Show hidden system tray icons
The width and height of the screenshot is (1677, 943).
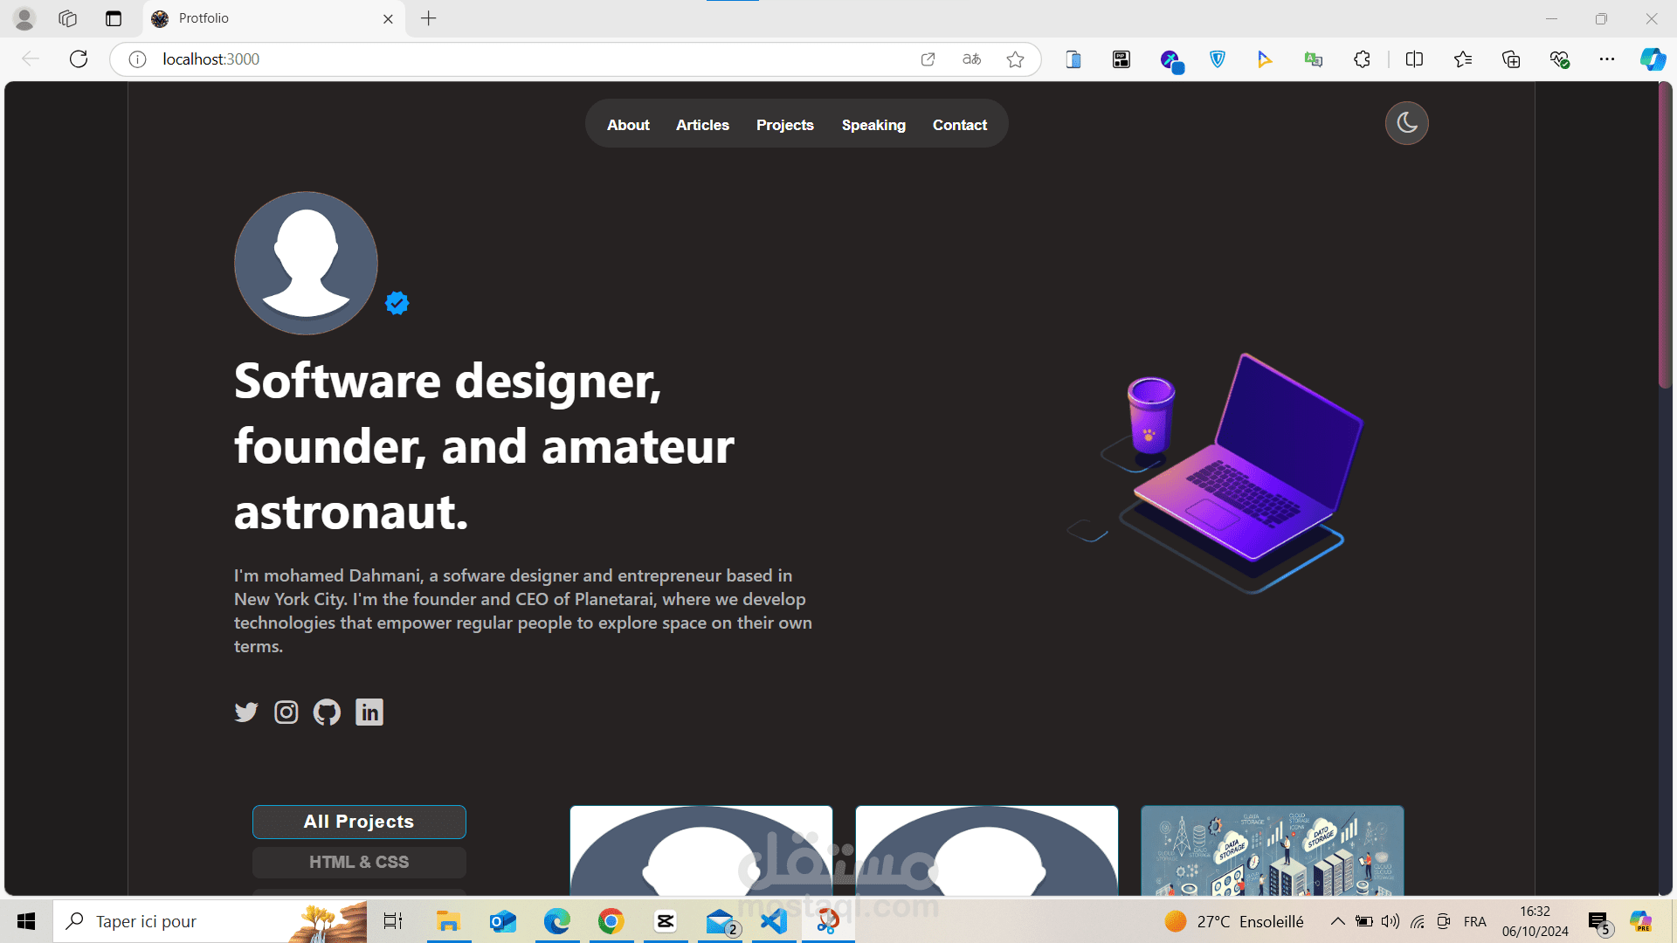(1337, 921)
